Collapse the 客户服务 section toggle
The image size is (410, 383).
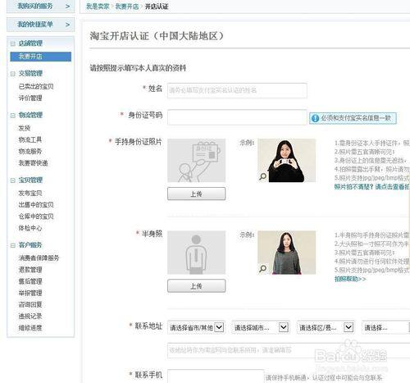(13, 245)
